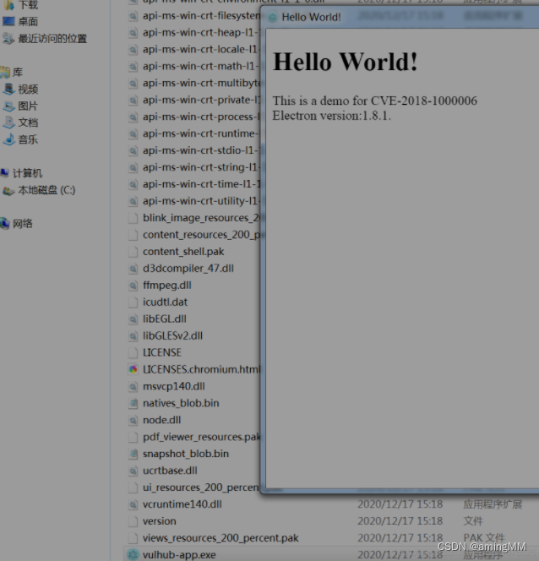Click the 桌面 desktop icon
Screen dimensions: 539x561
coord(8,21)
